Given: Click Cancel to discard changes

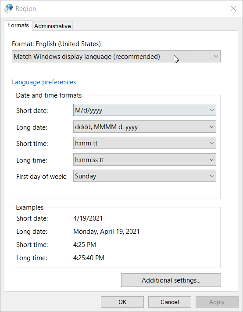Looking at the screenshot, I should (x=170, y=302).
